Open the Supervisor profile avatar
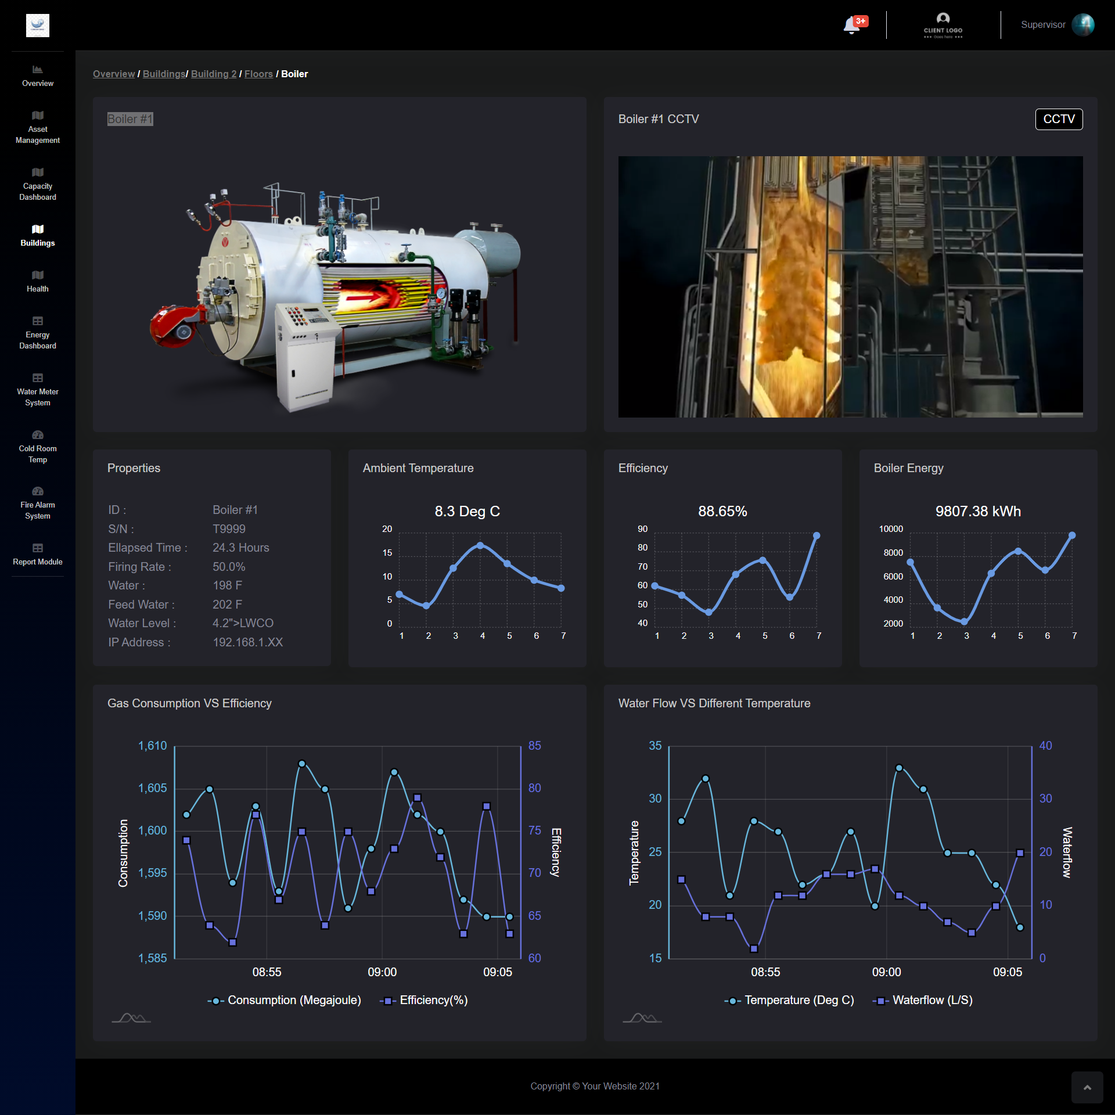The image size is (1115, 1115). coord(1083,25)
